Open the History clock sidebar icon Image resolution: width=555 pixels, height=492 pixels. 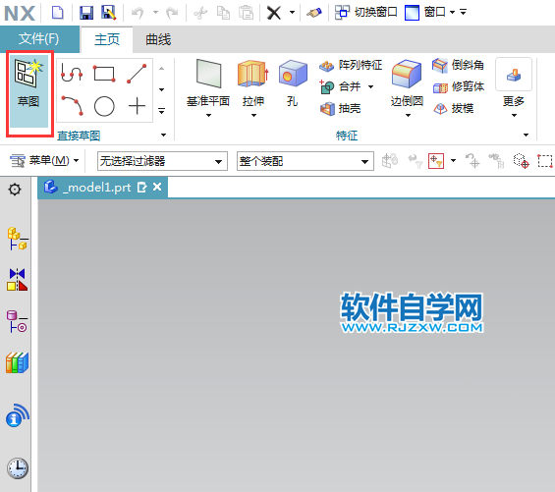[x=18, y=468]
